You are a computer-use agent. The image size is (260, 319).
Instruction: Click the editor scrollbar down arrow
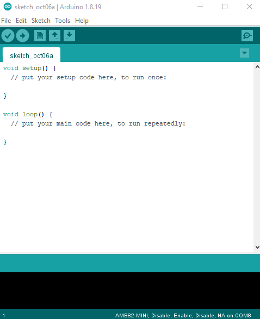click(257, 247)
